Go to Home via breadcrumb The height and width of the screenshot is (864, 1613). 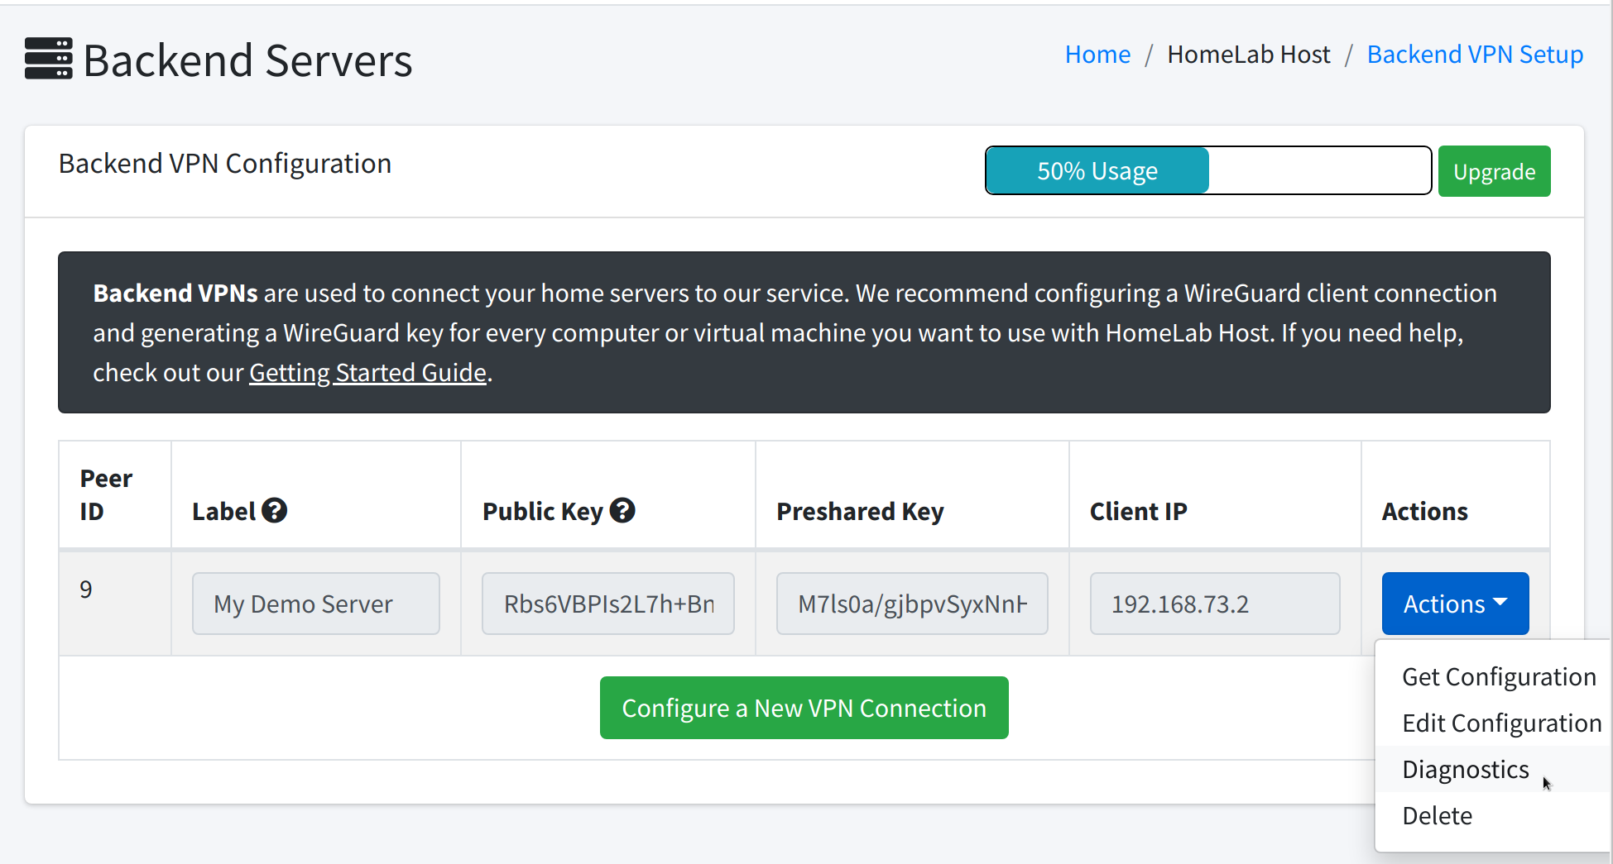tap(1097, 55)
